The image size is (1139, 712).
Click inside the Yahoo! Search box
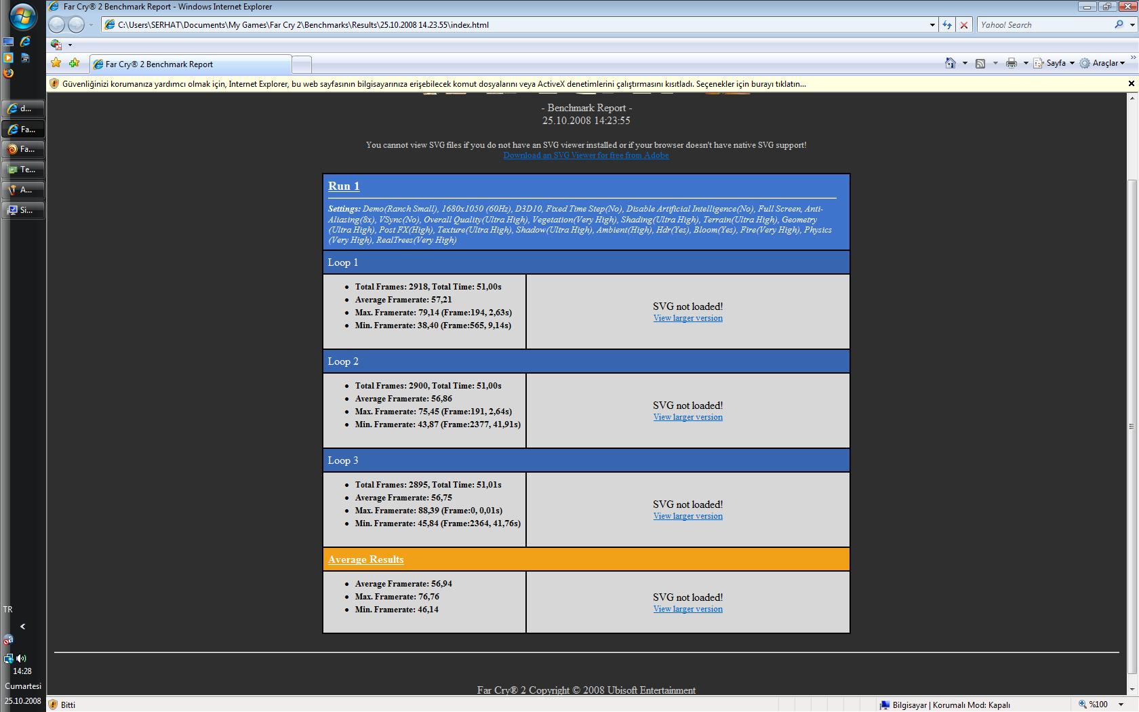coord(1043,25)
